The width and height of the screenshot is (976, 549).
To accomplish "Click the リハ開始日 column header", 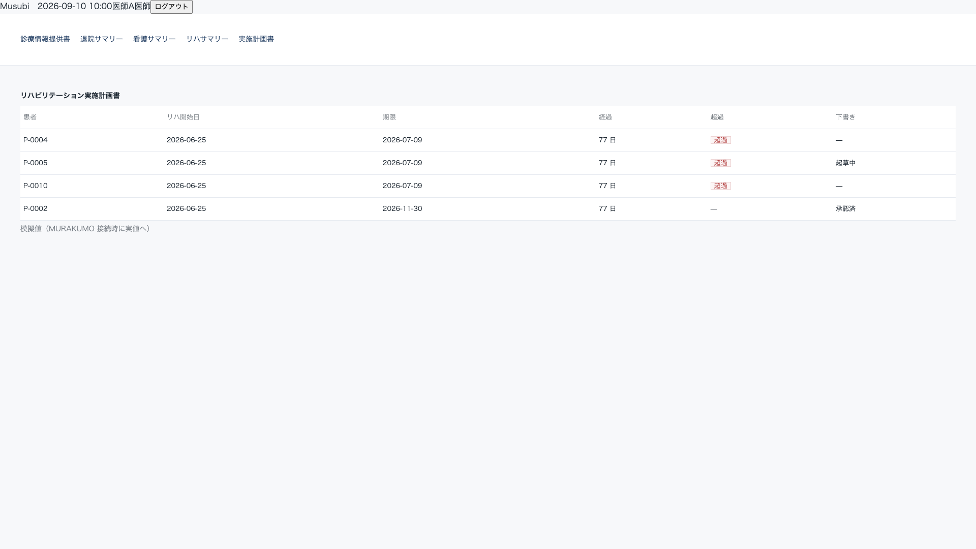I will (x=183, y=117).
